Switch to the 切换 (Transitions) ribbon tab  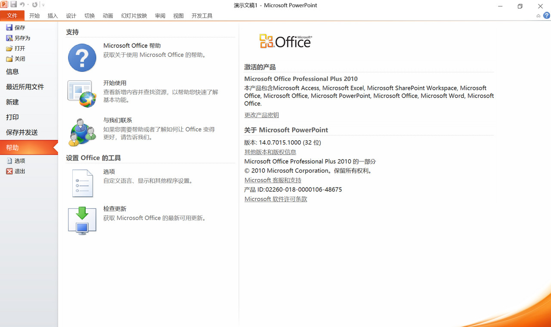coord(90,16)
